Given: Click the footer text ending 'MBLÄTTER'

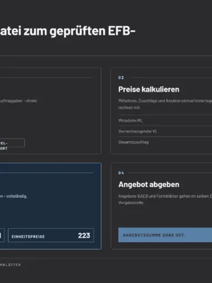Looking at the screenshot, I should click(x=10, y=265).
